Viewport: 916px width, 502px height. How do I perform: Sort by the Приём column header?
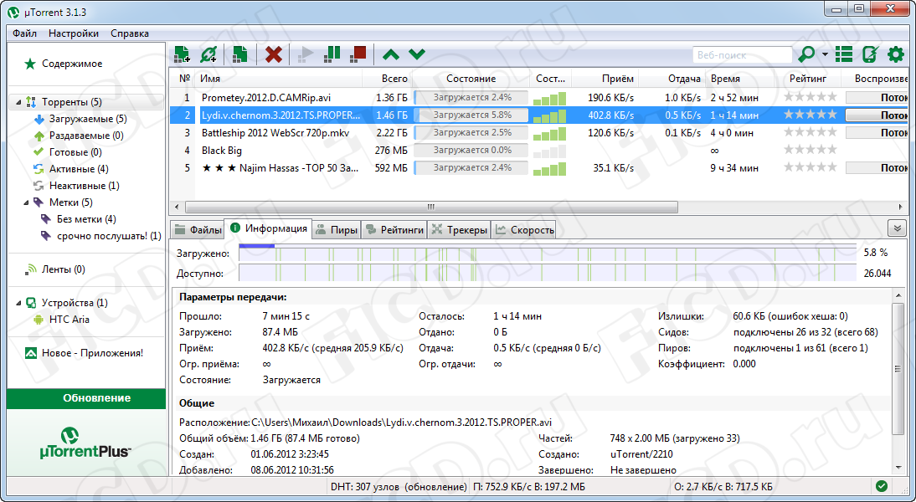605,78
